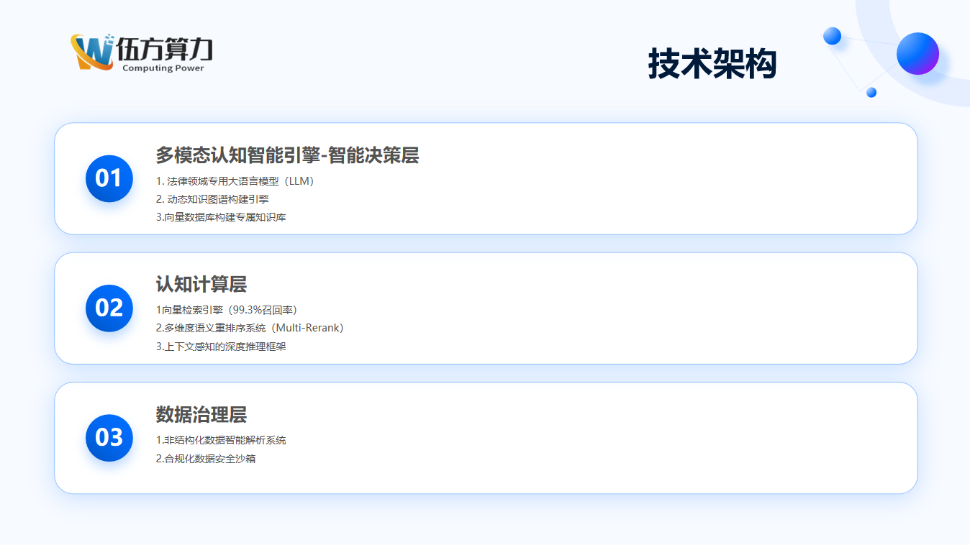Click the Computing Power subtitle under the logo
The image size is (970, 545).
point(163,68)
